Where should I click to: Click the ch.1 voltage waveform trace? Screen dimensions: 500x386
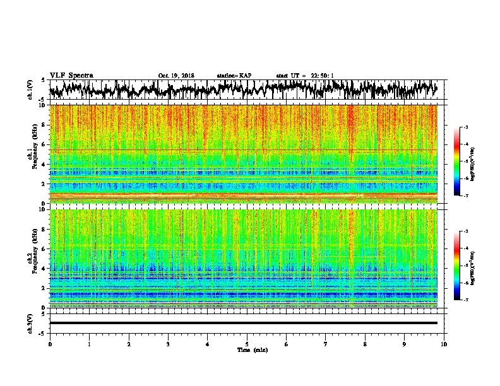point(243,90)
